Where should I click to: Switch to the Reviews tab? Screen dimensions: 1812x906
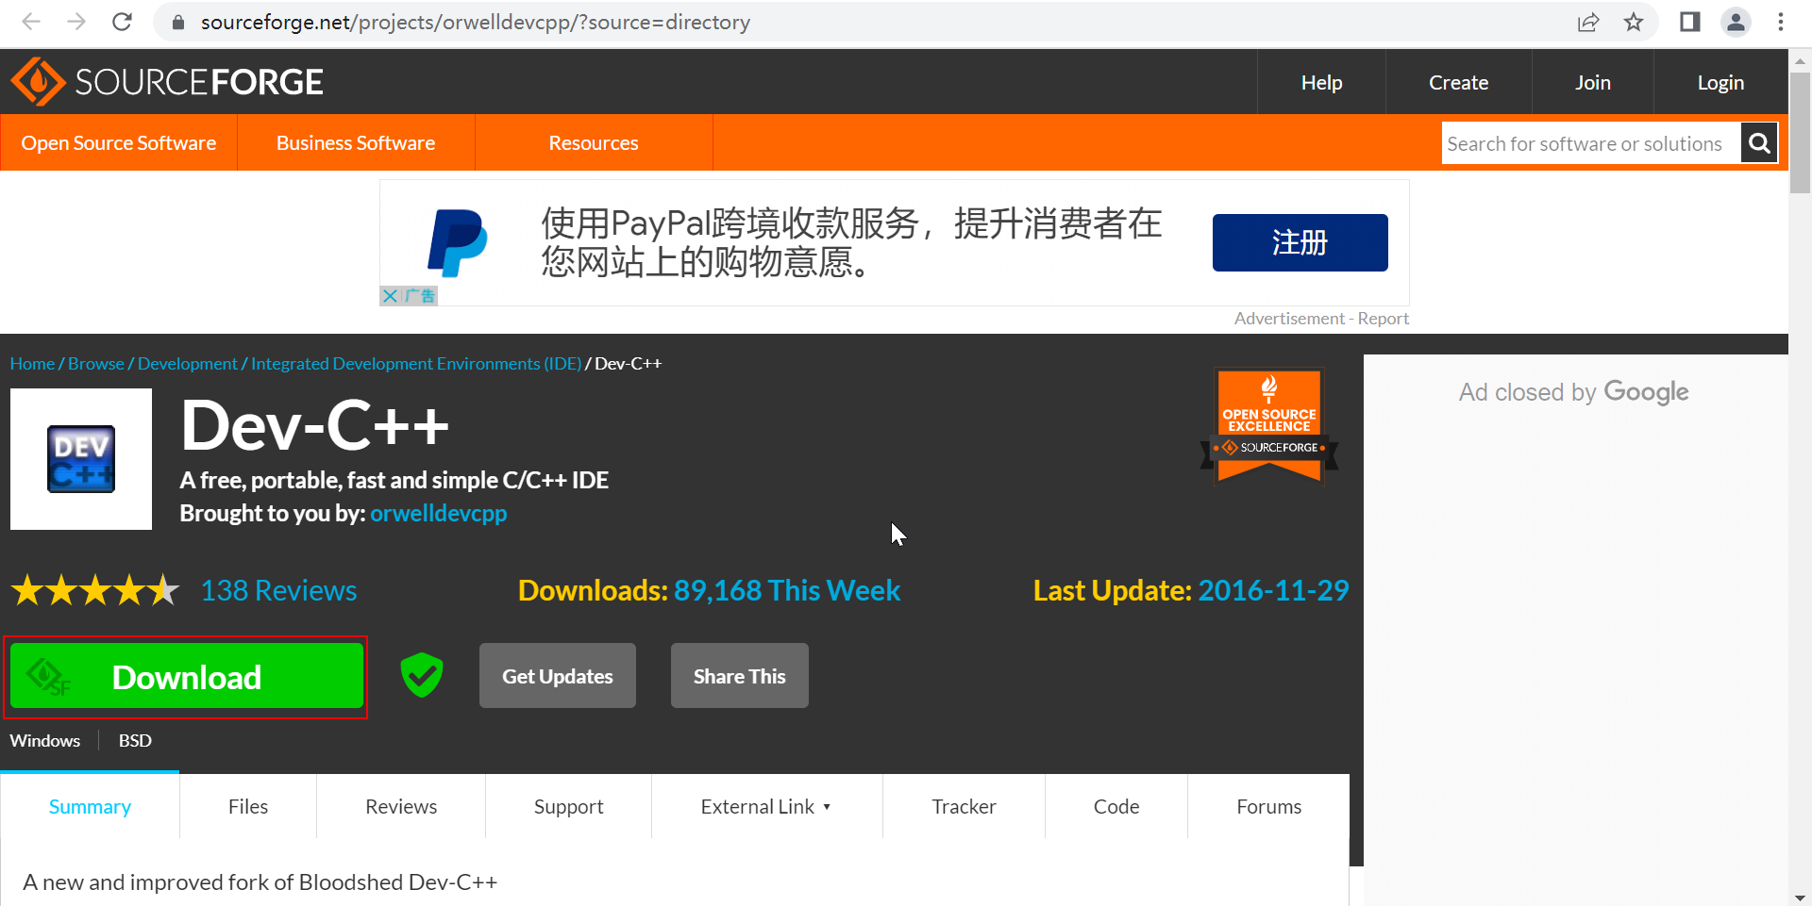click(x=401, y=806)
